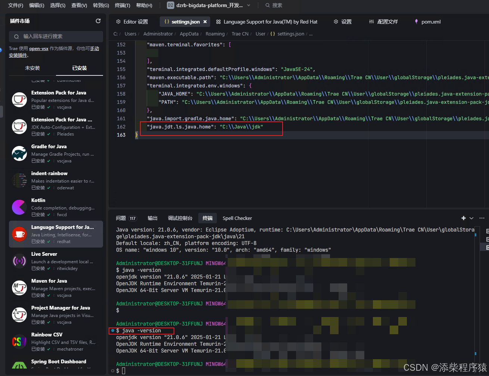The width and height of the screenshot is (489, 376).
Task: Select the Rainbow CSV extension title
Action: (x=47, y=335)
